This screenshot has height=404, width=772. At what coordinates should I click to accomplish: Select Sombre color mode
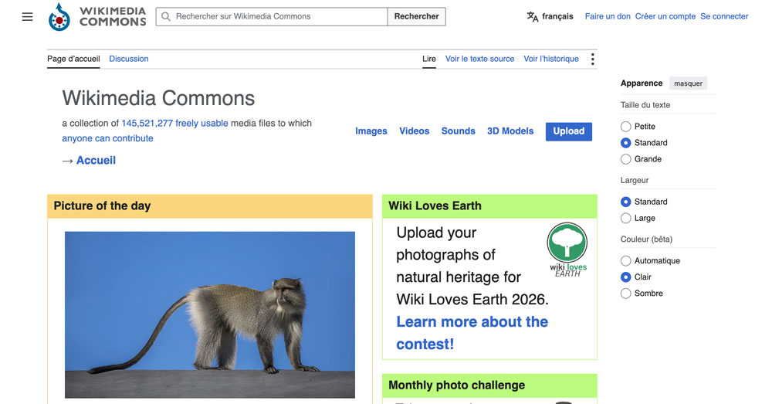coord(626,293)
